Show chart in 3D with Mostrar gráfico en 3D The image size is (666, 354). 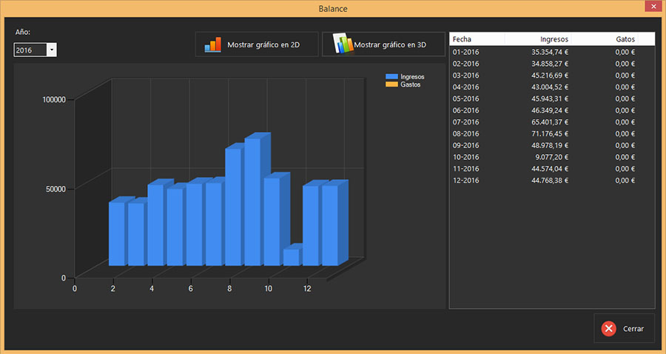(383, 44)
